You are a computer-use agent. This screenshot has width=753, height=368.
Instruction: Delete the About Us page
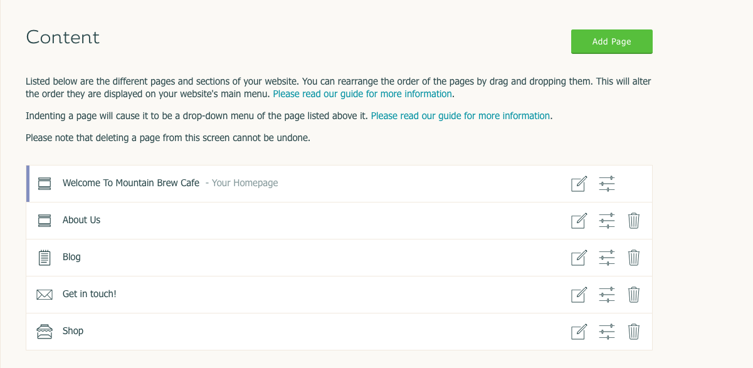pyautogui.click(x=634, y=221)
